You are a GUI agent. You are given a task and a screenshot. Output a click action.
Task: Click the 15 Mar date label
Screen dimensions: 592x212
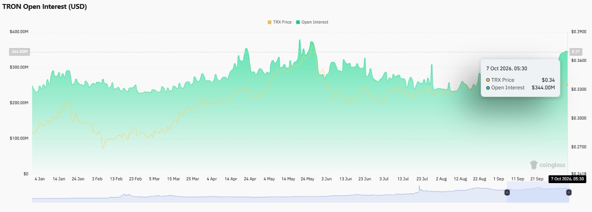[x=173, y=179]
